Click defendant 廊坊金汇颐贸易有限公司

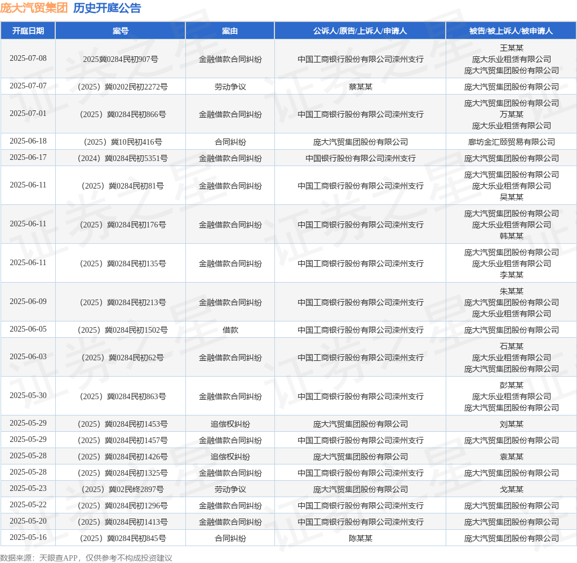pos(511,142)
